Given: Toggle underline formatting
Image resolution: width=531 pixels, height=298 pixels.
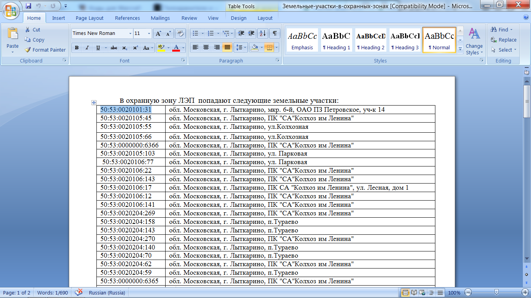Looking at the screenshot, I should point(98,48).
